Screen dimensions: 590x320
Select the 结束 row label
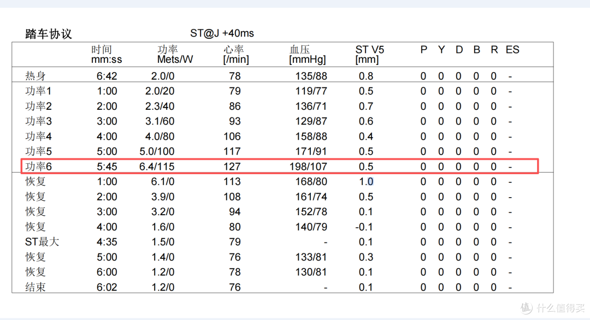36,287
